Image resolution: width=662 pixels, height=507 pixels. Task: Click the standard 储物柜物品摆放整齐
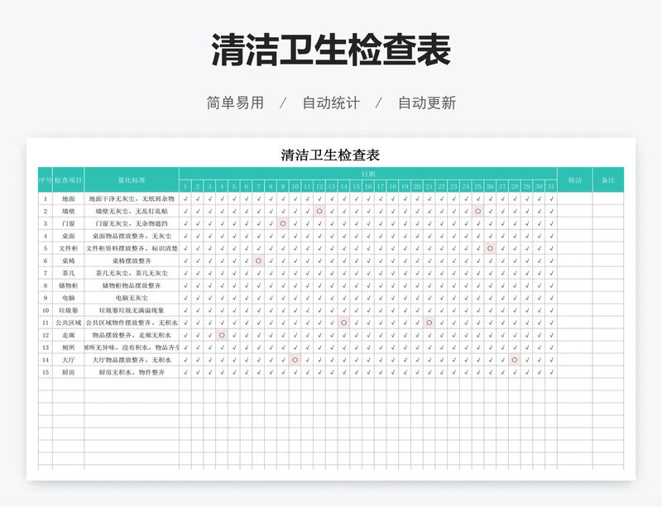point(132,285)
